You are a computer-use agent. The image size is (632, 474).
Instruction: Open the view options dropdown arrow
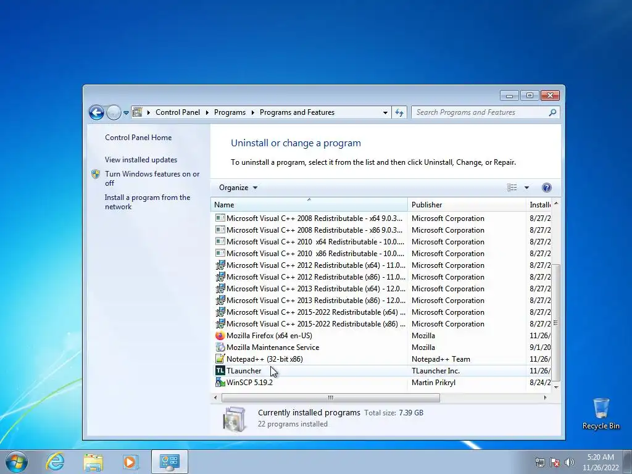click(526, 188)
